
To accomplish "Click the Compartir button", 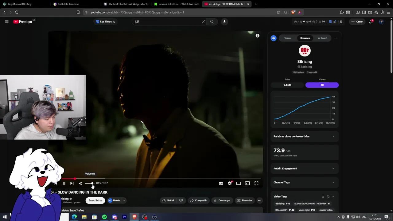I will click(x=198, y=200).
